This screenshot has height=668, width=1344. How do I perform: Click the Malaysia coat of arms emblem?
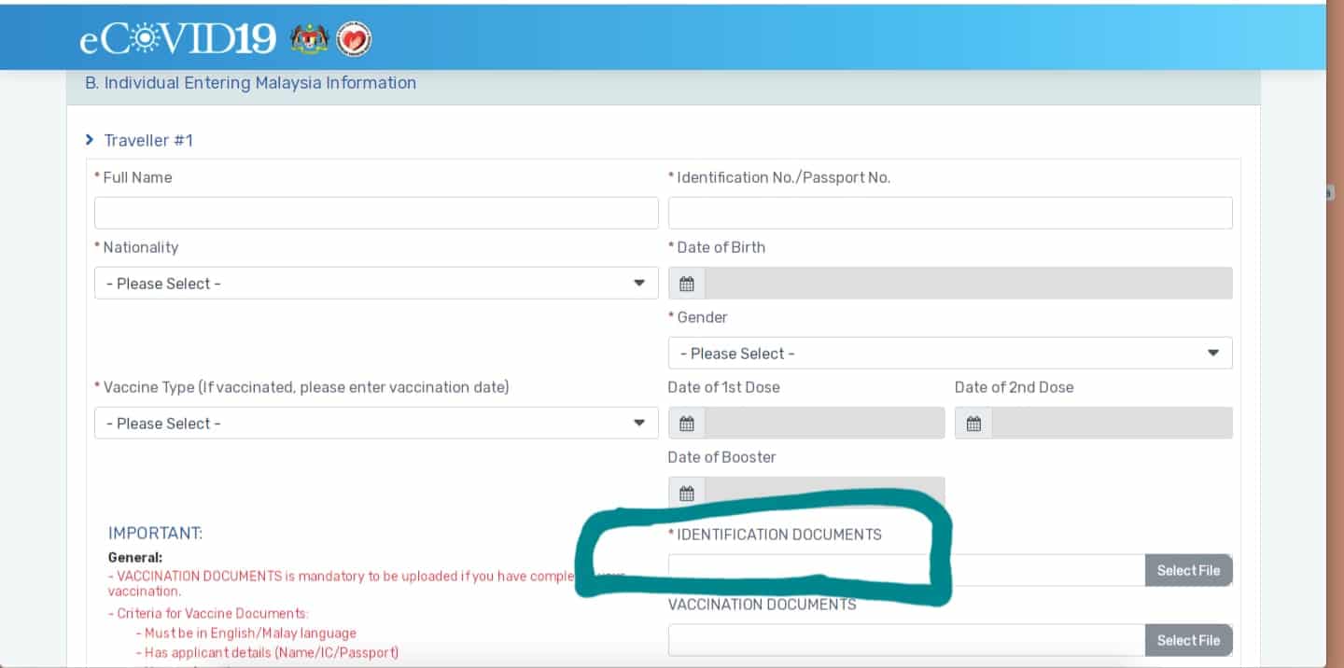click(309, 39)
